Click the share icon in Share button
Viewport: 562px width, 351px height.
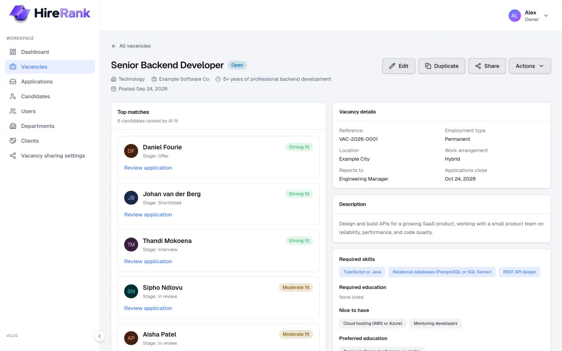coord(478,66)
